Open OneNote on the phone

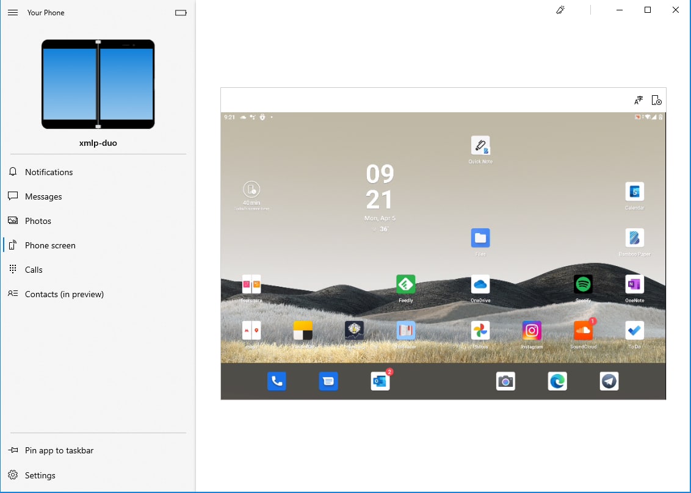tap(635, 289)
